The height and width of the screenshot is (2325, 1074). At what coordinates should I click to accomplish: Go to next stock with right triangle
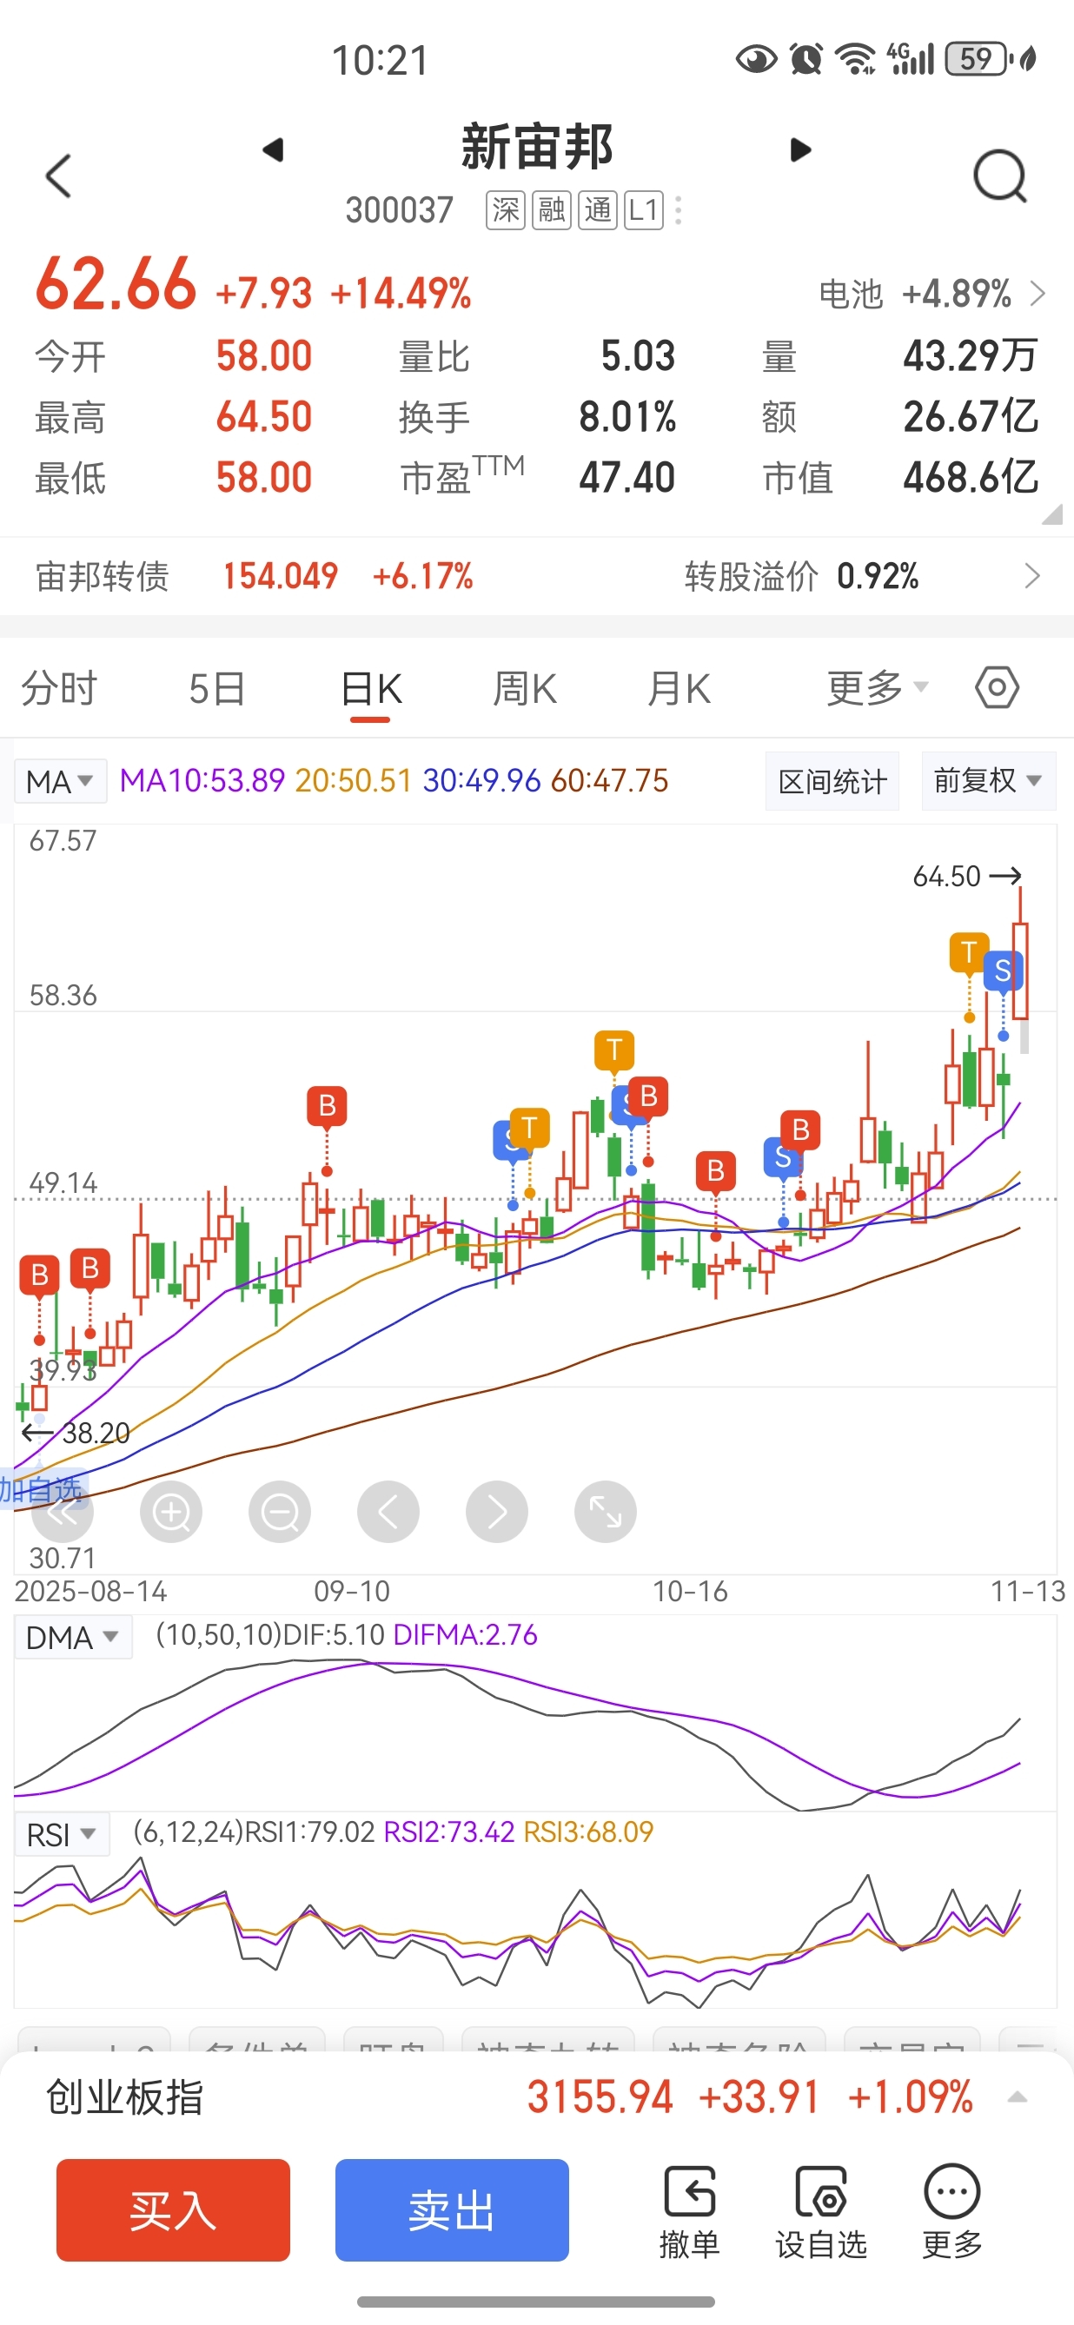point(799,149)
